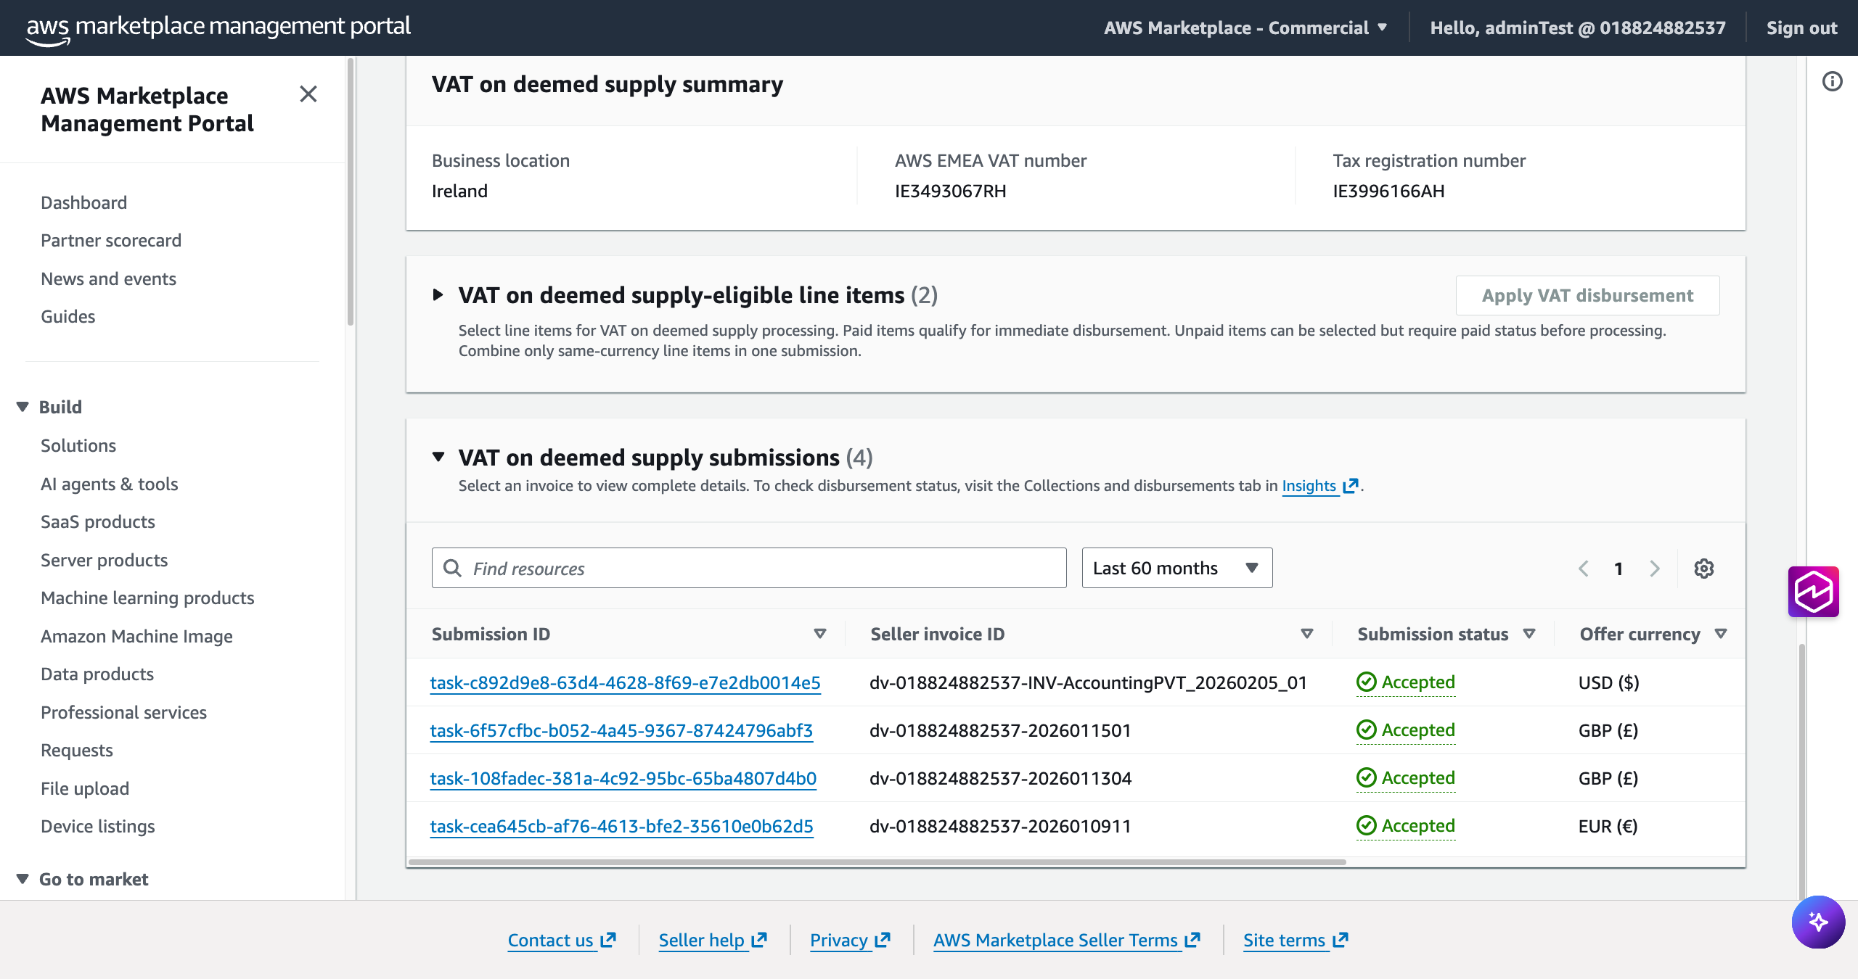Click the main page vertical scrollbar
This screenshot has width=1858, height=979.
click(1801, 772)
